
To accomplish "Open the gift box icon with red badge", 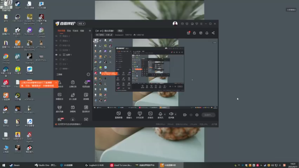I will (x=188, y=33).
